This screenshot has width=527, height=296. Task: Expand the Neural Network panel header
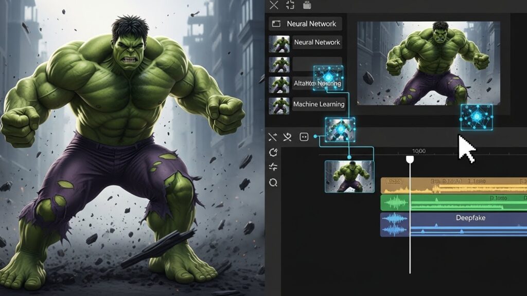[x=306, y=24]
